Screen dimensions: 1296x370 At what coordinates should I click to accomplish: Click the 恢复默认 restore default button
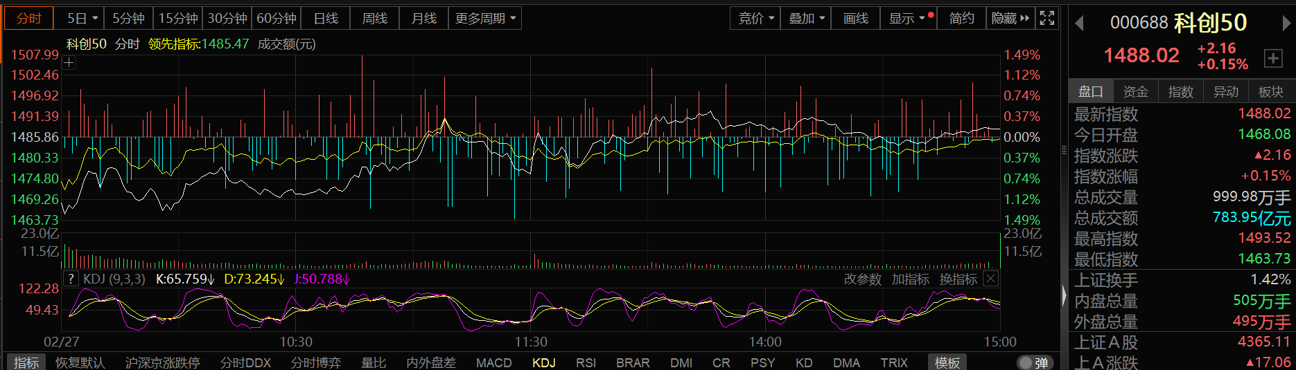click(x=80, y=362)
